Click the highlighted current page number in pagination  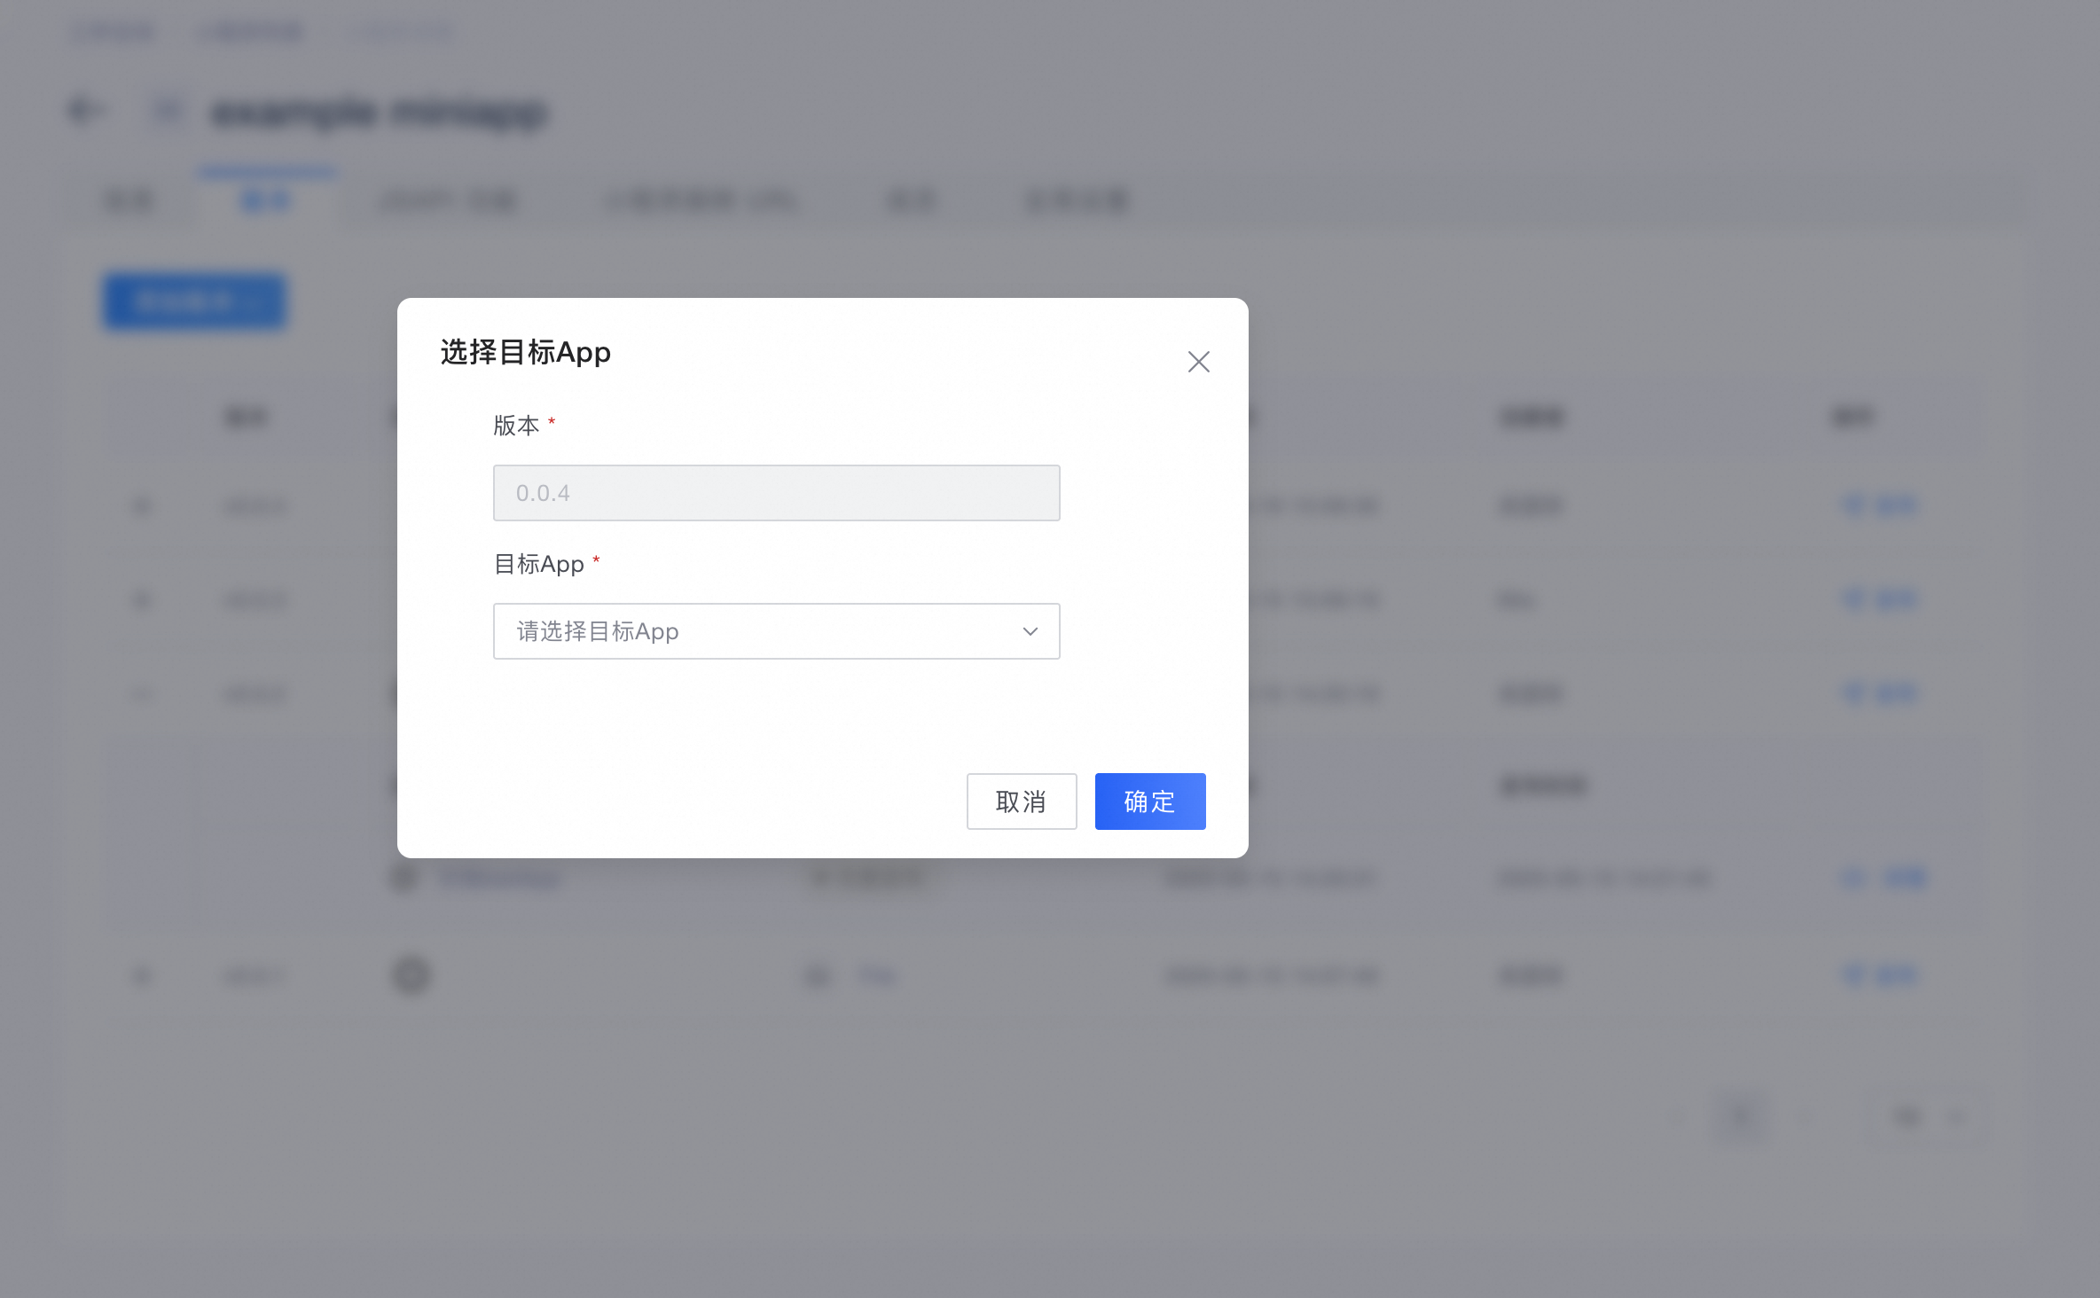[1742, 1116]
